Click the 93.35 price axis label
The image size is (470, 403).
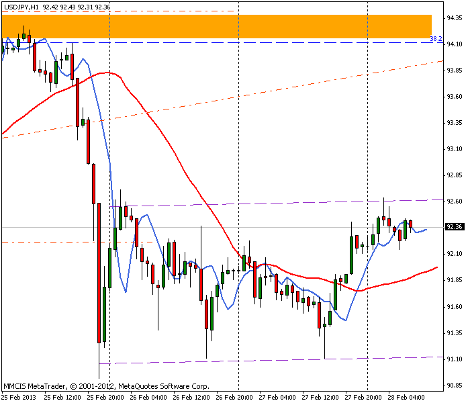pos(454,123)
